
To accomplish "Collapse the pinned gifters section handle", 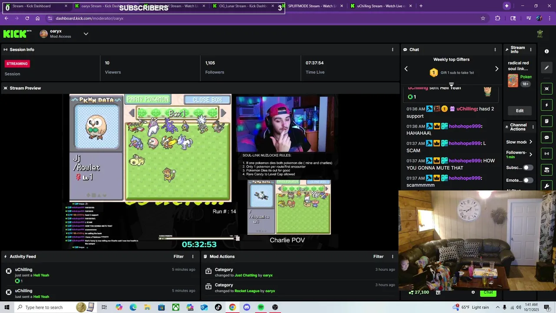I will coord(451,84).
